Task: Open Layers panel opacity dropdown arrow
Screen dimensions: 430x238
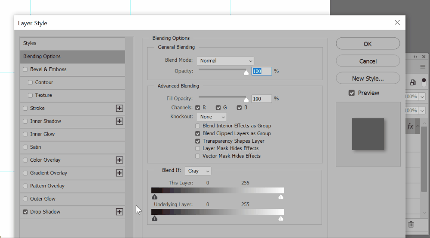Action: (x=422, y=96)
